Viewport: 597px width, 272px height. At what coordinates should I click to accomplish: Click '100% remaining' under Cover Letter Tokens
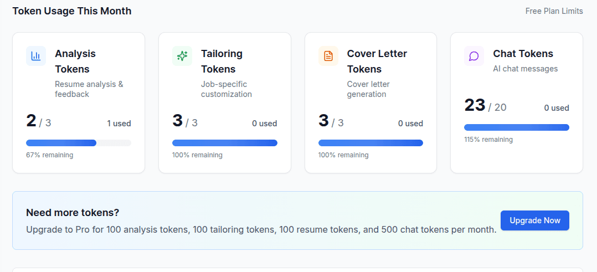tap(343, 155)
